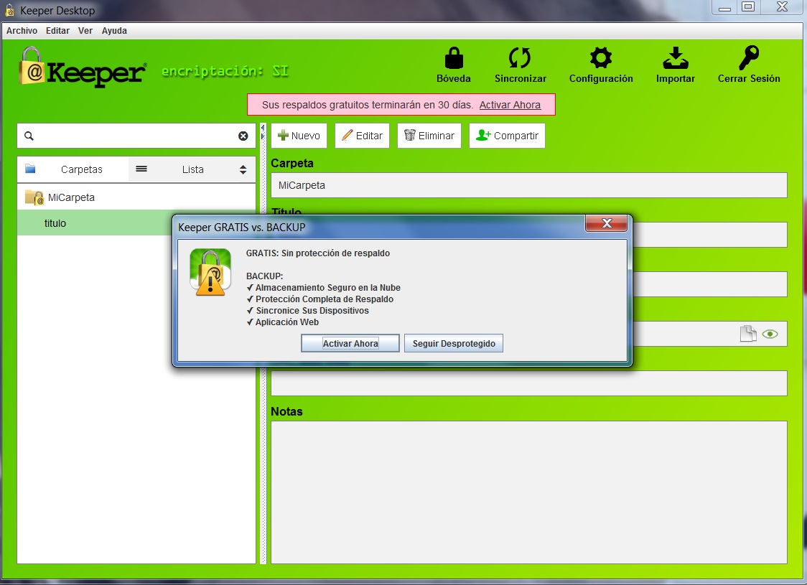Clear the search field with X icon
Viewport: 807px width, 585px height.
(x=243, y=136)
